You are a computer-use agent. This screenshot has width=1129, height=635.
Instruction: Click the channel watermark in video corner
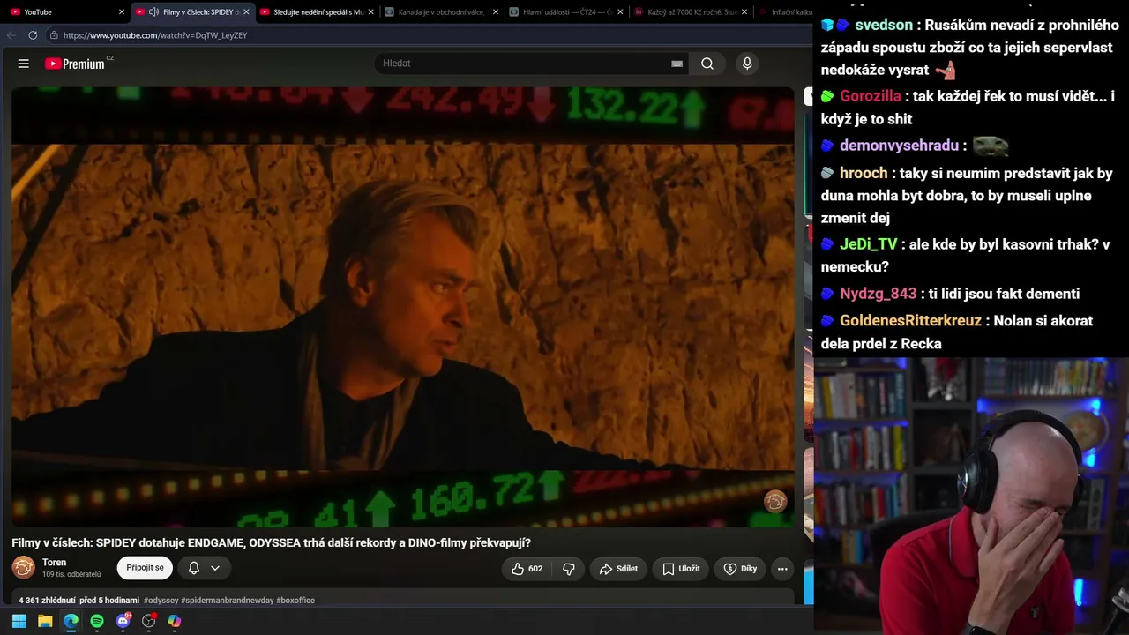click(x=775, y=502)
